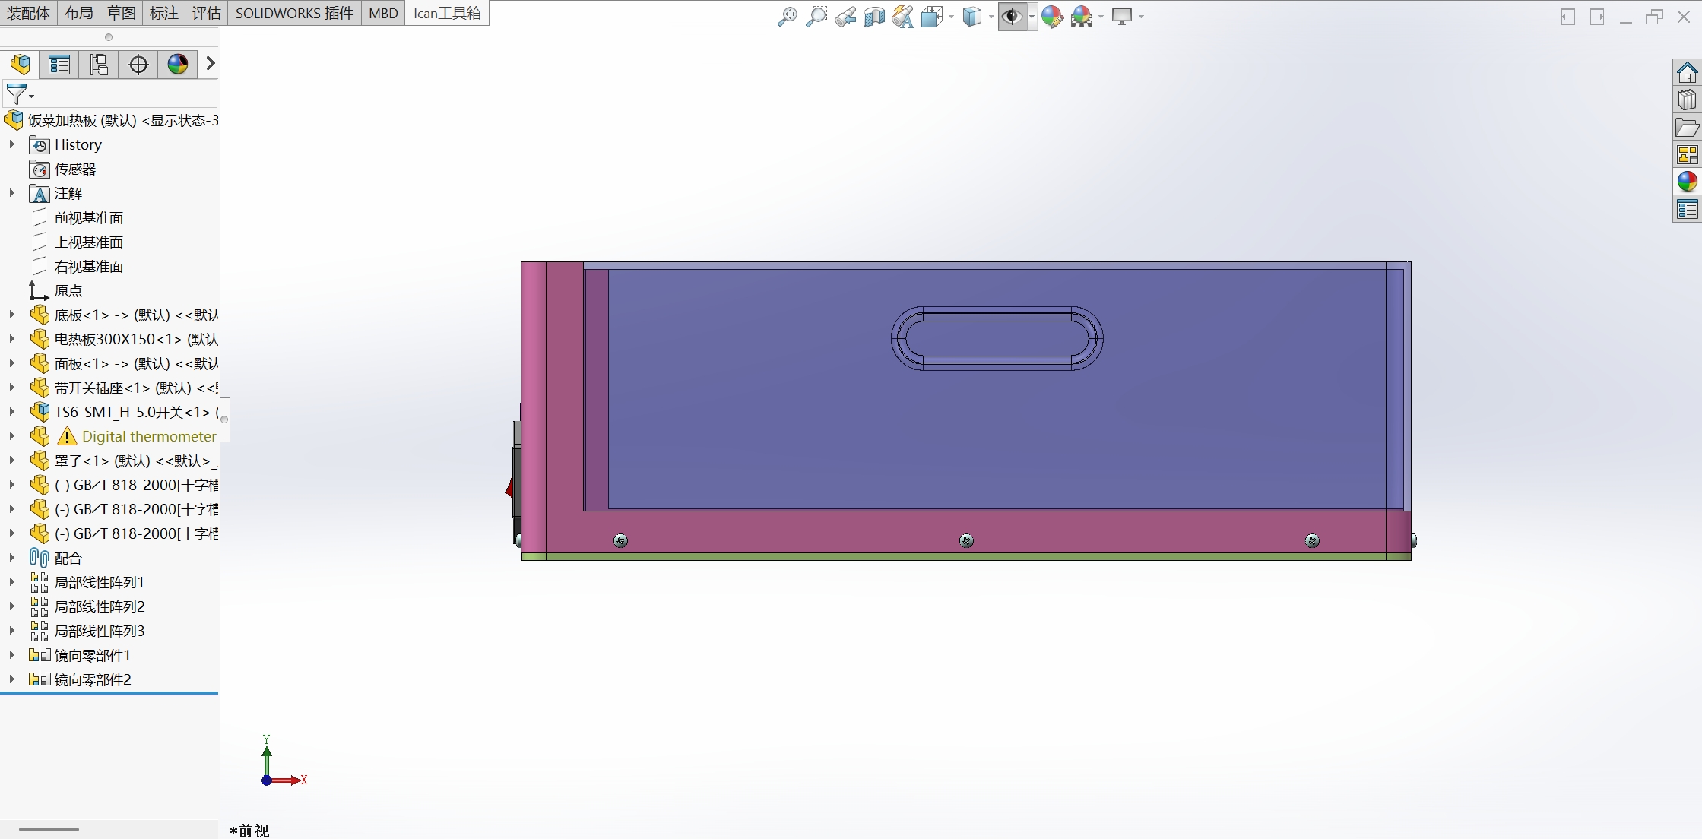Open the Display Style dropdown arrow
This screenshot has height=839, width=1702.
click(991, 17)
